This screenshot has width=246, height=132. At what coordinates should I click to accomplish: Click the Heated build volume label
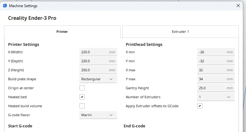point(25,106)
